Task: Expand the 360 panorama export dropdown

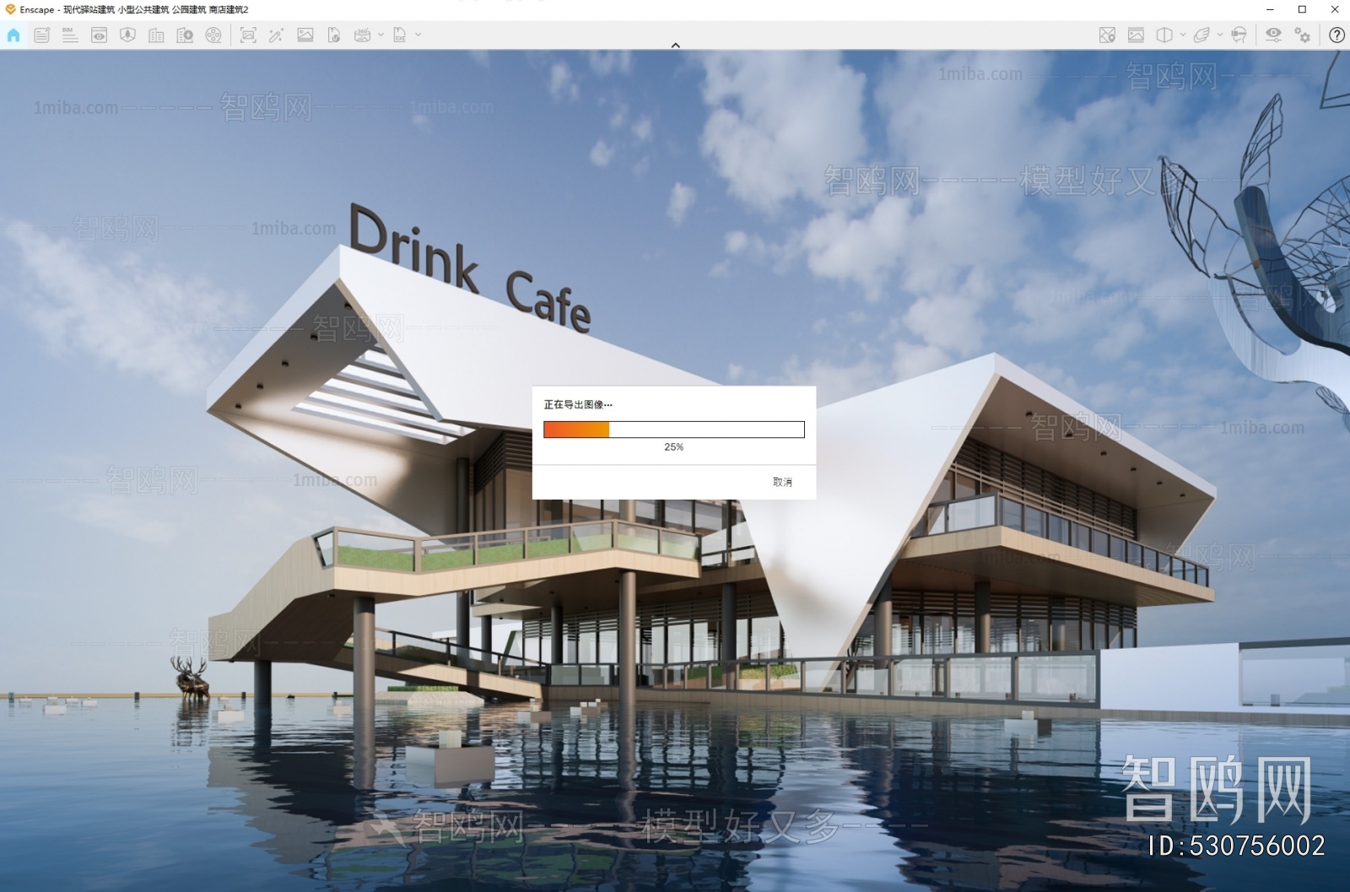Action: (381, 35)
